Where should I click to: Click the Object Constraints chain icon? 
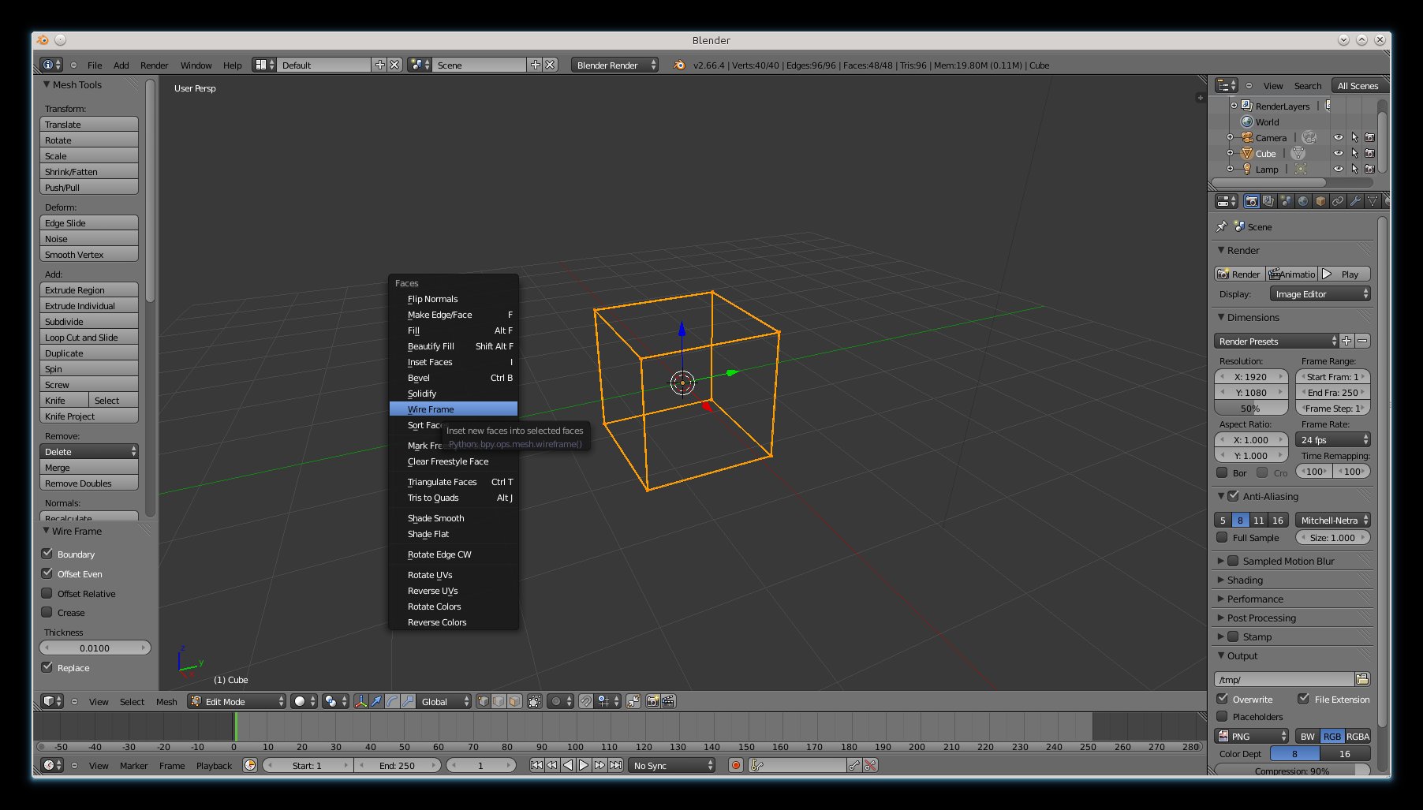[x=1338, y=201]
